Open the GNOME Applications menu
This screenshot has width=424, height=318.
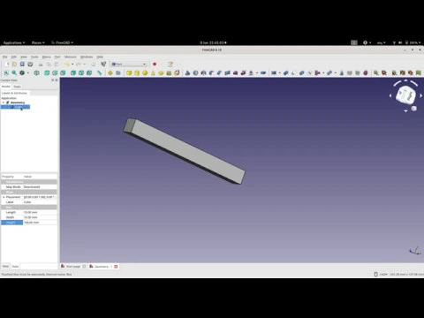point(14,42)
